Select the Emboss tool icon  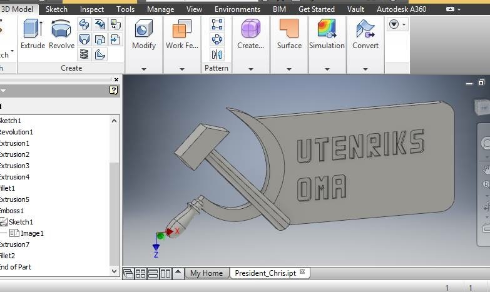pos(100,24)
